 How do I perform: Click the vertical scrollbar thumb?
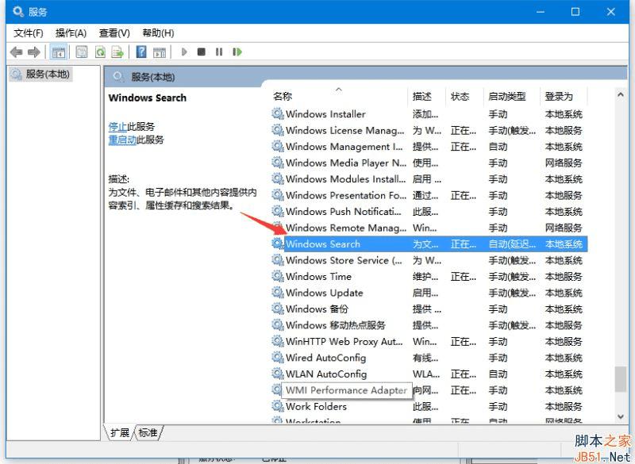tap(620, 379)
